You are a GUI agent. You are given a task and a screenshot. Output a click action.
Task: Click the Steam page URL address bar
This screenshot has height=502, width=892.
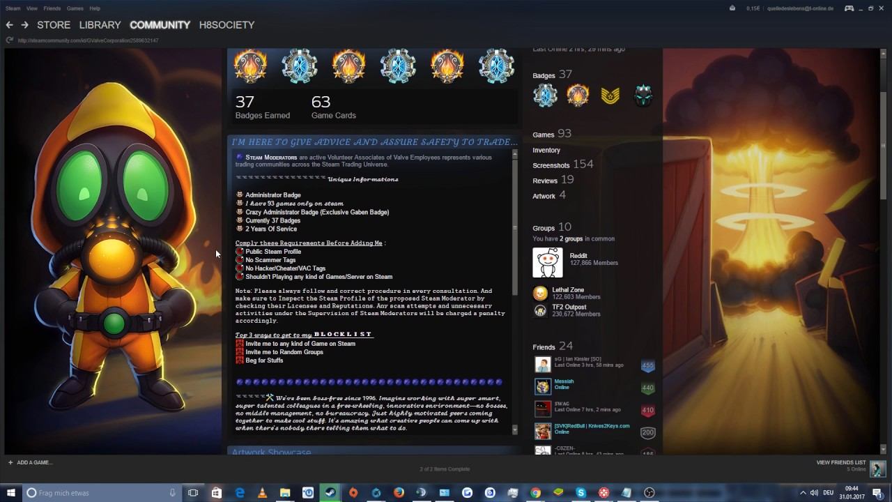(x=89, y=40)
